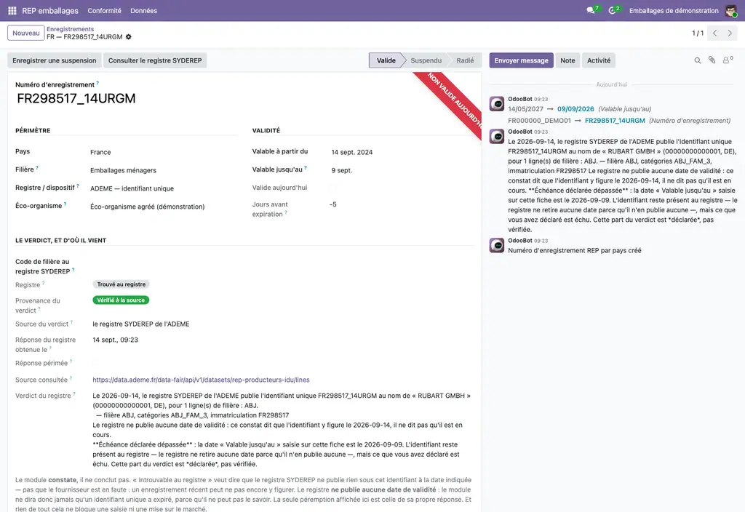
Task: Set status to Suspendu
Action: pyautogui.click(x=426, y=60)
